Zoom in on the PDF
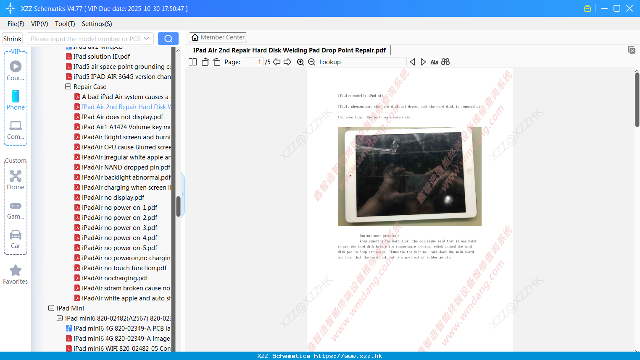The image size is (640, 360). [300, 62]
